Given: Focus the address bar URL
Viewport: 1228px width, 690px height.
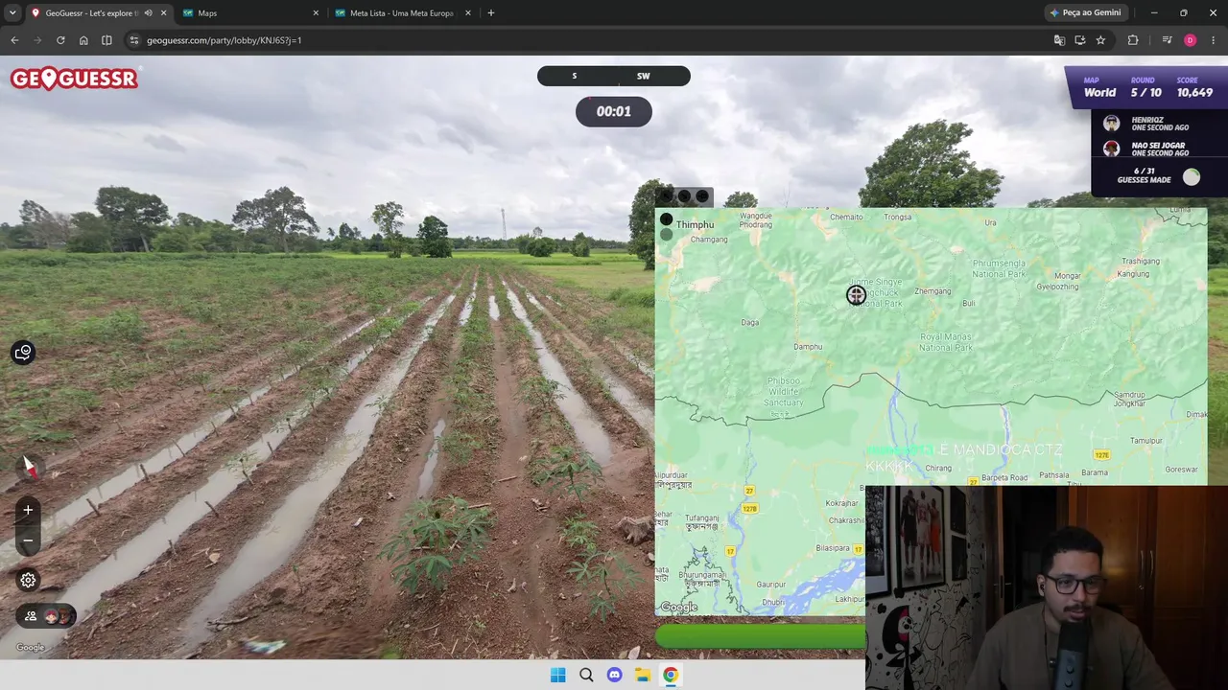Looking at the screenshot, I should point(224,40).
